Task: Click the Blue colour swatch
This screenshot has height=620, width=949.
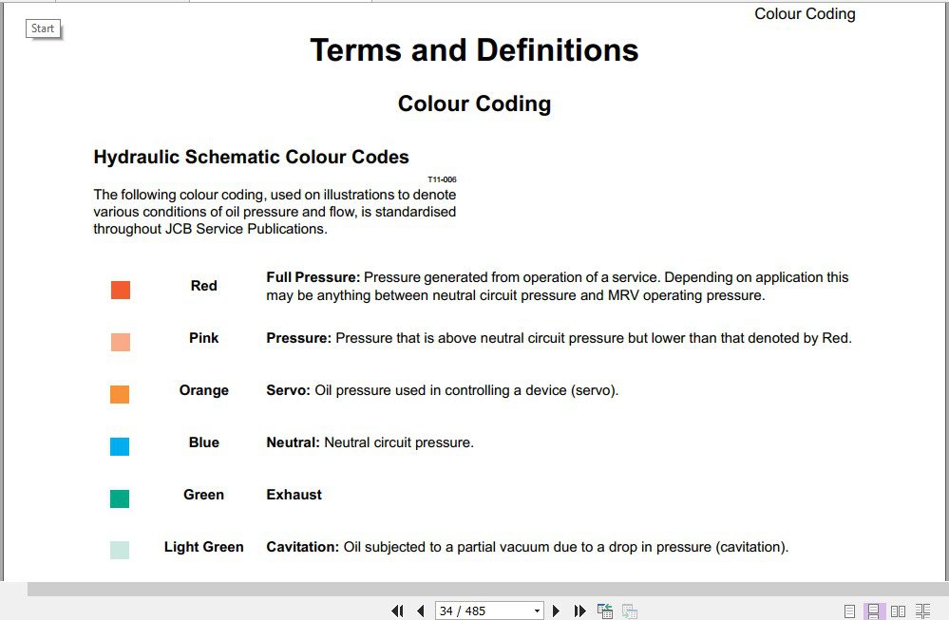Action: 120,446
